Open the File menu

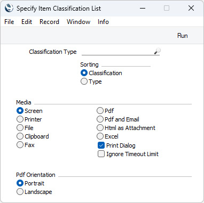tap(9, 22)
